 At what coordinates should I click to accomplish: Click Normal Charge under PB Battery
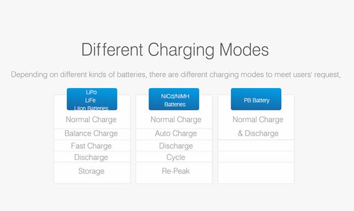tap(257, 120)
